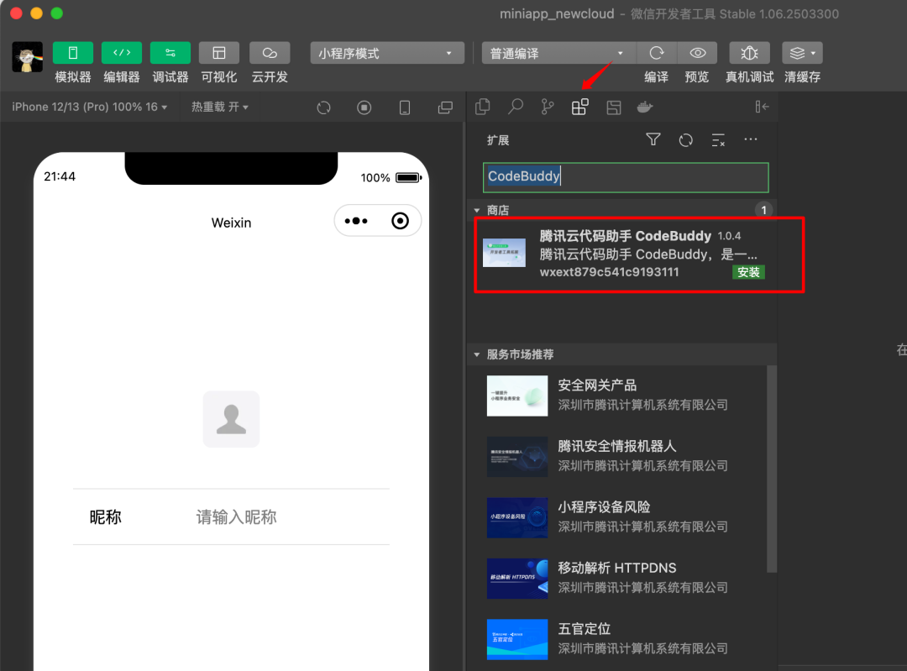Click the 请输入昵称 nickname input field
Viewport: 907px width, 671px height.
[x=292, y=516]
